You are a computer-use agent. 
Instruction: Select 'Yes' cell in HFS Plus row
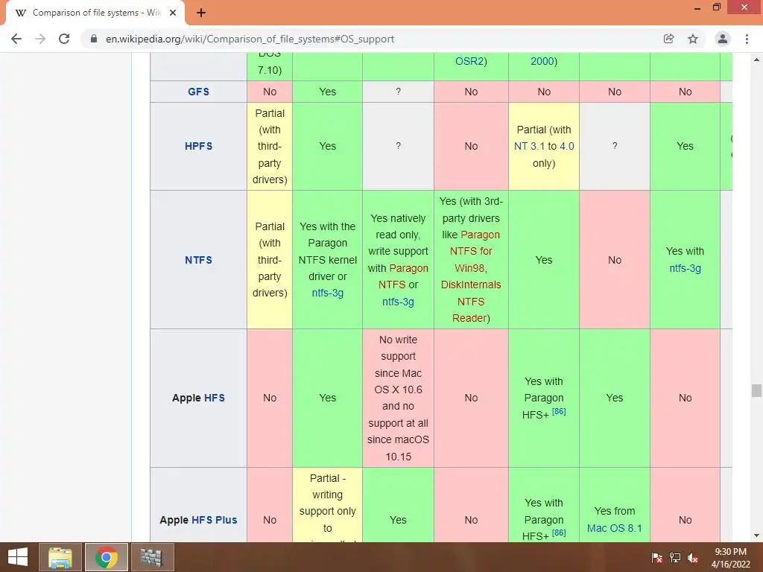[x=398, y=505]
